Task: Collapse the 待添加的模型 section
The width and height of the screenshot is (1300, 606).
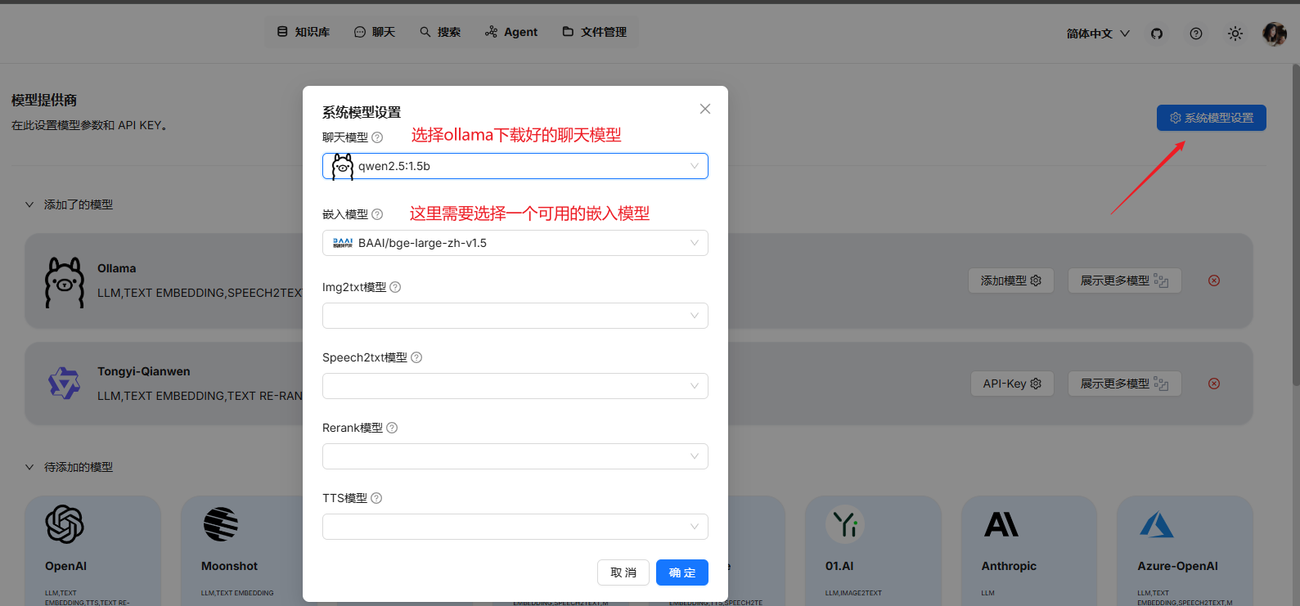Action: (x=29, y=467)
